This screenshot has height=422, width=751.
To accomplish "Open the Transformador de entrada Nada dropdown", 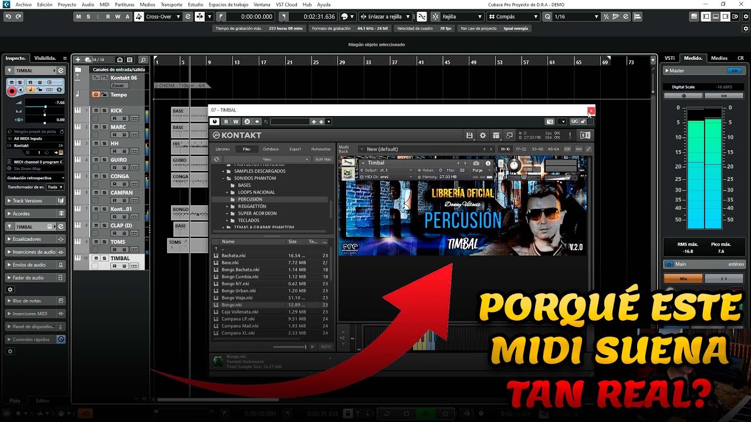I will pos(55,187).
